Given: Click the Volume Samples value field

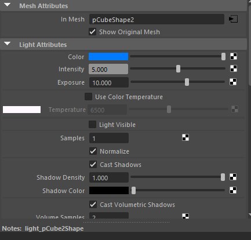Looking at the screenshot, I should [109, 216].
